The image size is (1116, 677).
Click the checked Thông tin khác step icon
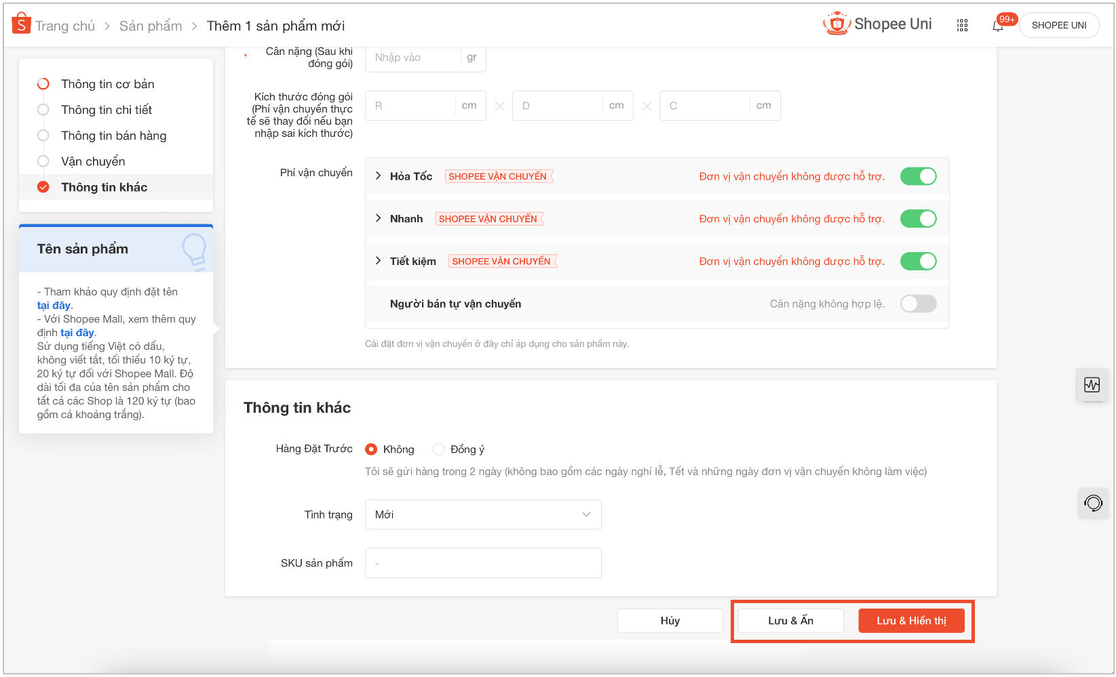[x=43, y=187]
